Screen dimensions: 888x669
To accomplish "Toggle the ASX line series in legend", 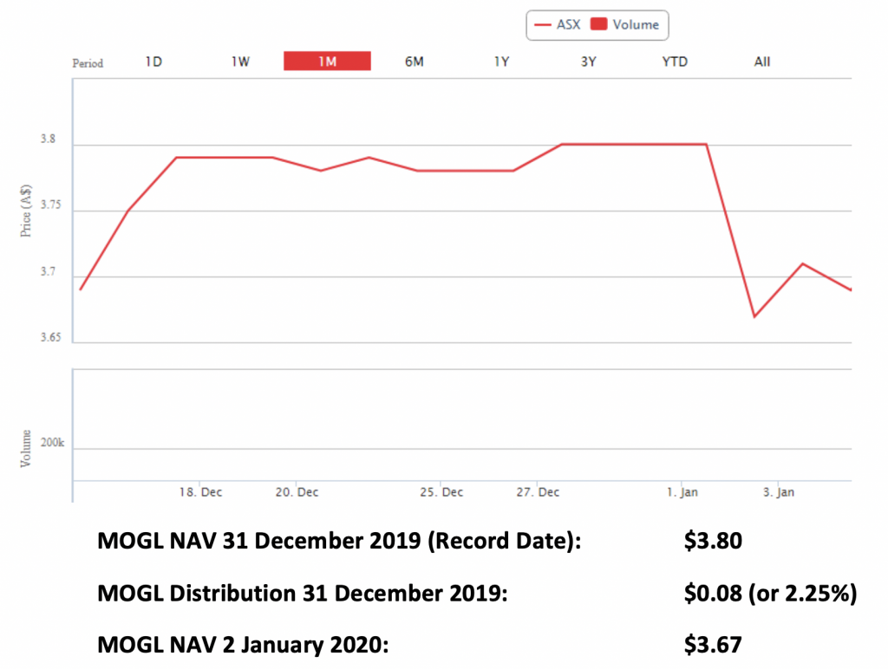I will pos(558,24).
